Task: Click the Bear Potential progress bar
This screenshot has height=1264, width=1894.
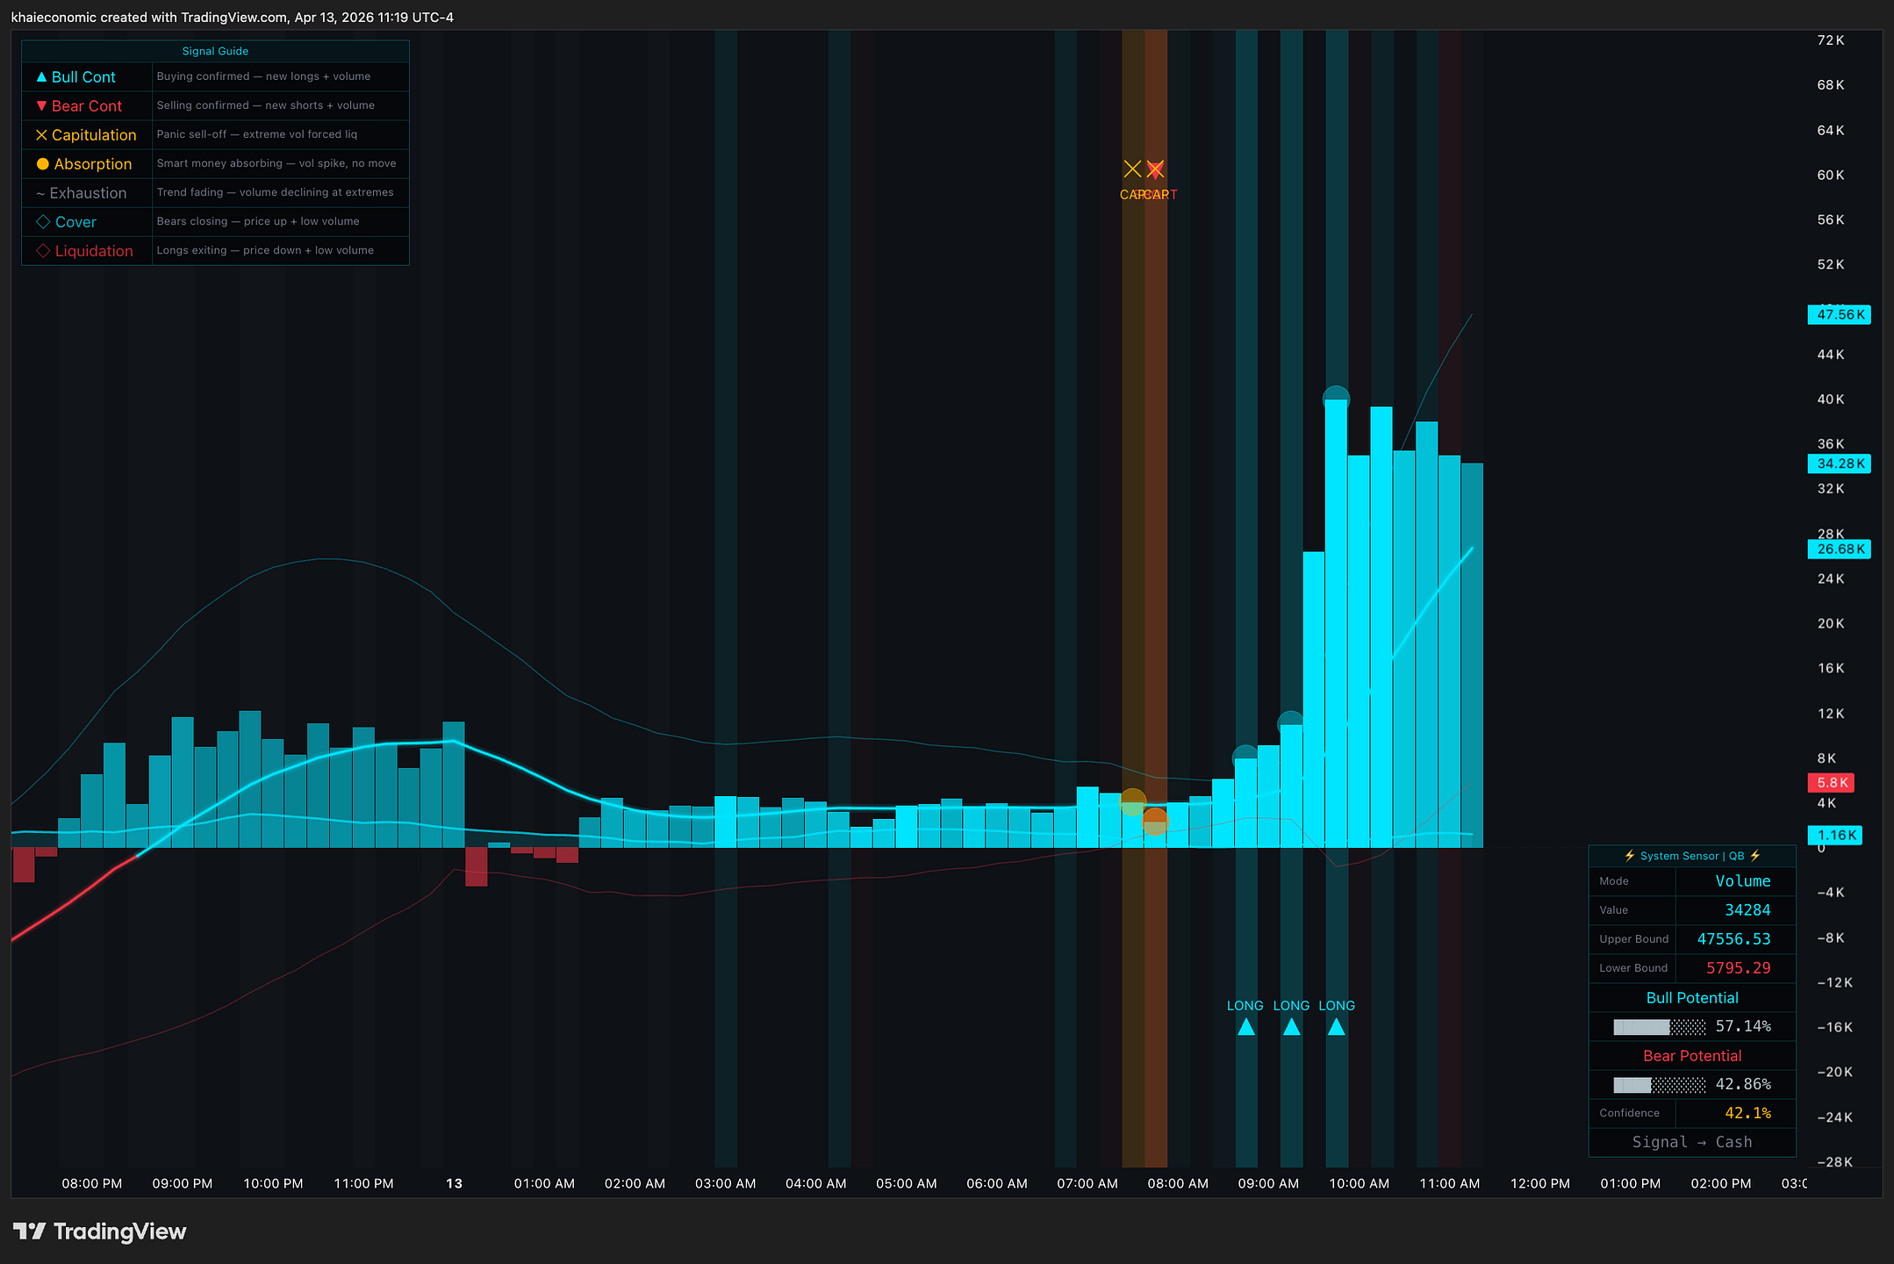Action: click(1659, 1085)
